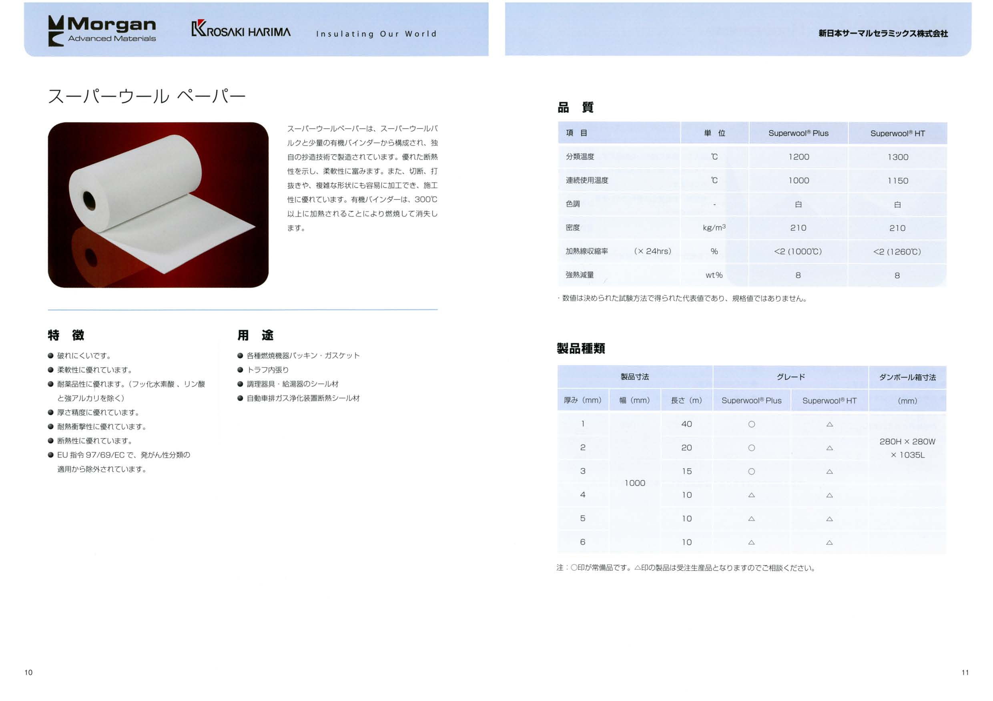Click the 色調 row label
Image resolution: width=993 pixels, height=701 pixels.
tap(573, 204)
